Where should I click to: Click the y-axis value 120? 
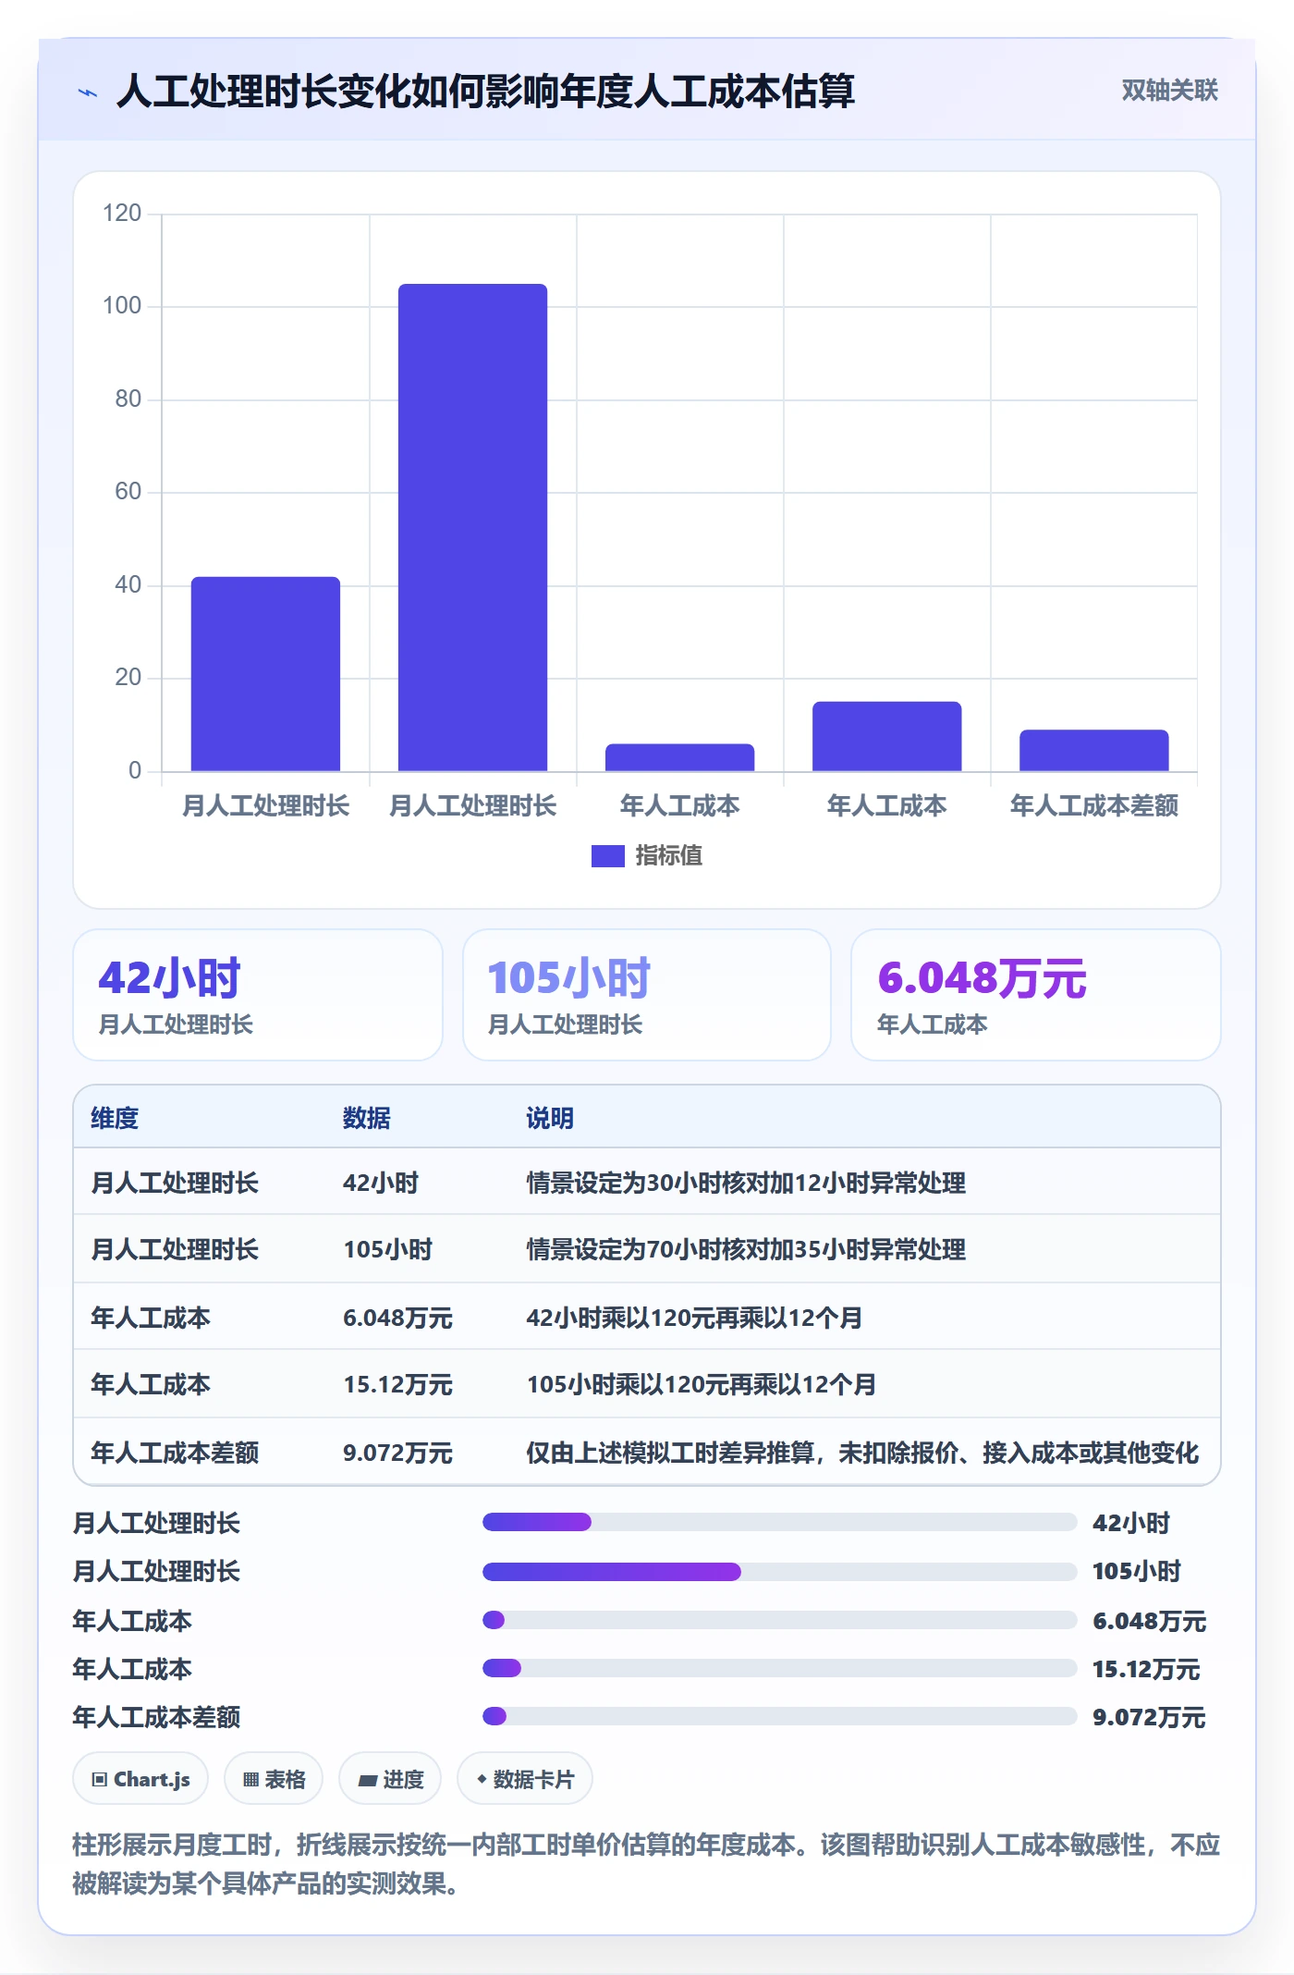(122, 214)
